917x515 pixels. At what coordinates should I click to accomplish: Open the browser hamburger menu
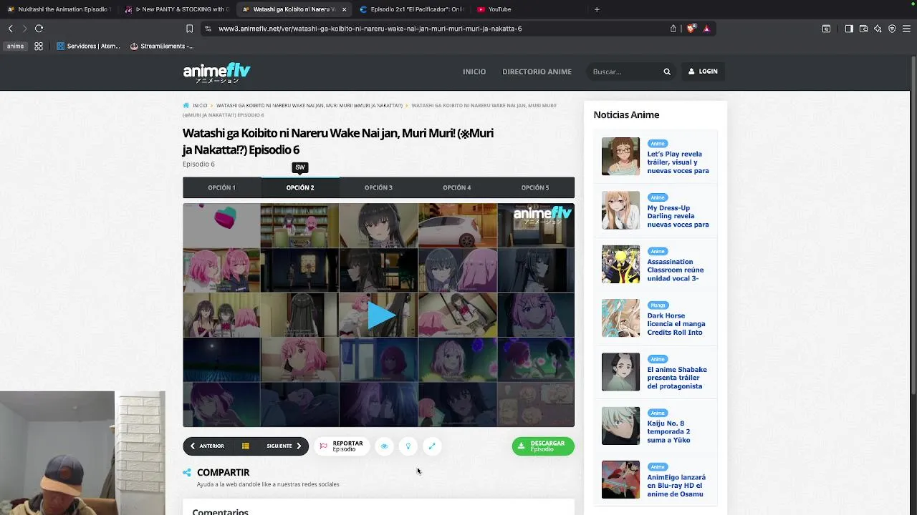(x=906, y=29)
